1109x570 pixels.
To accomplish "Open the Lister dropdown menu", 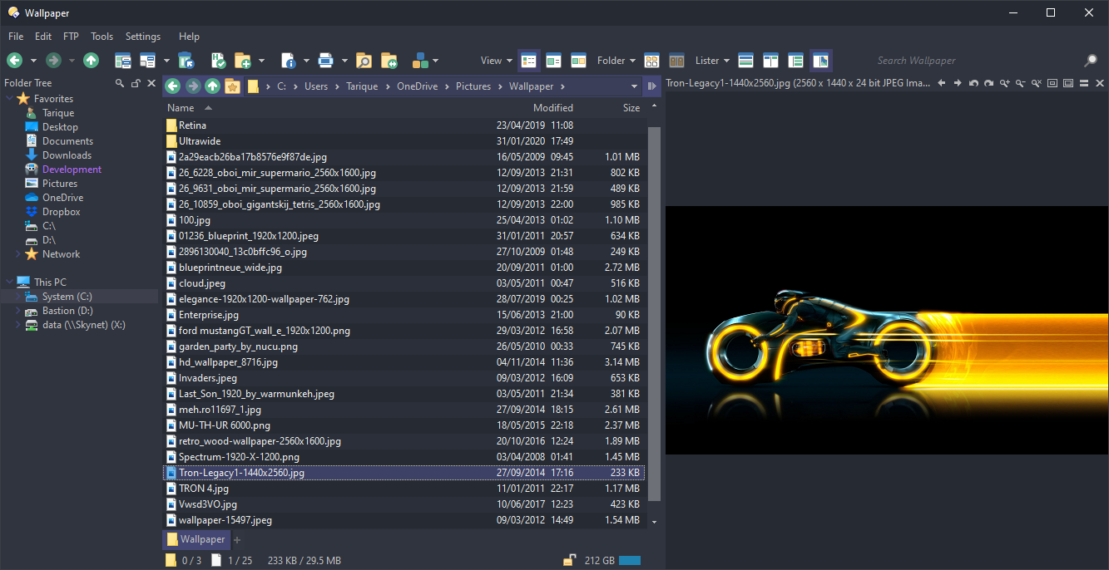I will coord(711,60).
